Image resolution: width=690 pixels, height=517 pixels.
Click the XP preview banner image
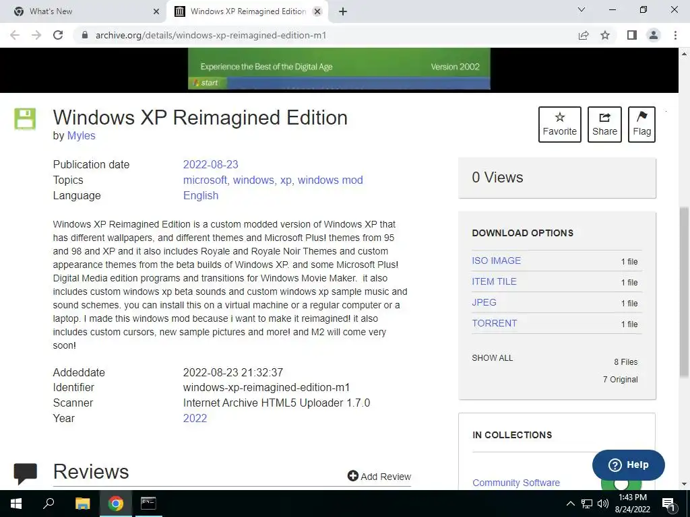coord(339,69)
